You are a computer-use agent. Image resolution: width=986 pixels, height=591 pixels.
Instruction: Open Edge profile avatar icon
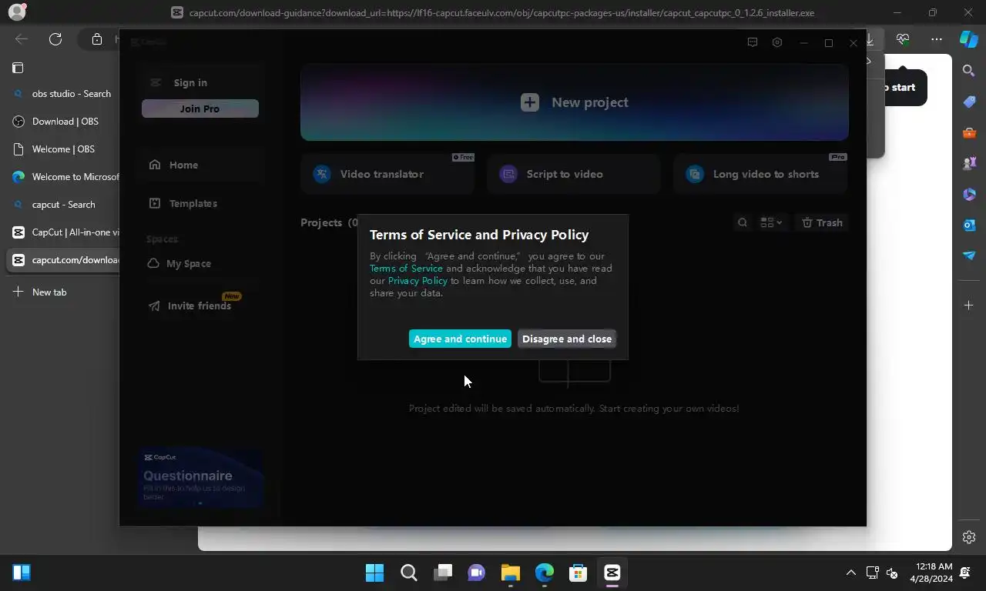[x=17, y=12]
